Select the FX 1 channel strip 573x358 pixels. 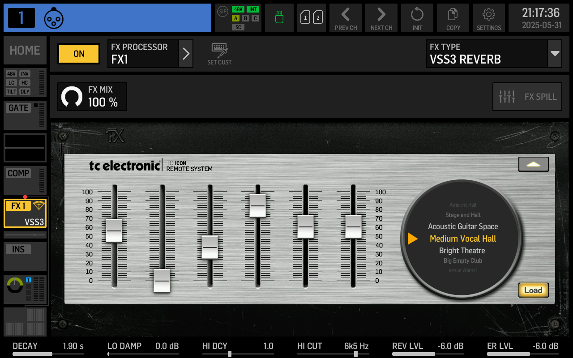(25, 213)
